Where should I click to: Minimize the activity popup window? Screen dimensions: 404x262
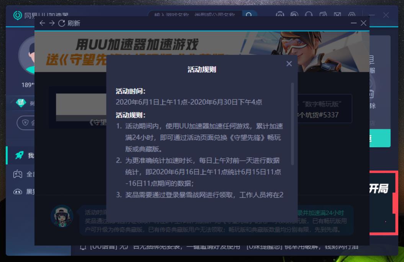(353, 23)
